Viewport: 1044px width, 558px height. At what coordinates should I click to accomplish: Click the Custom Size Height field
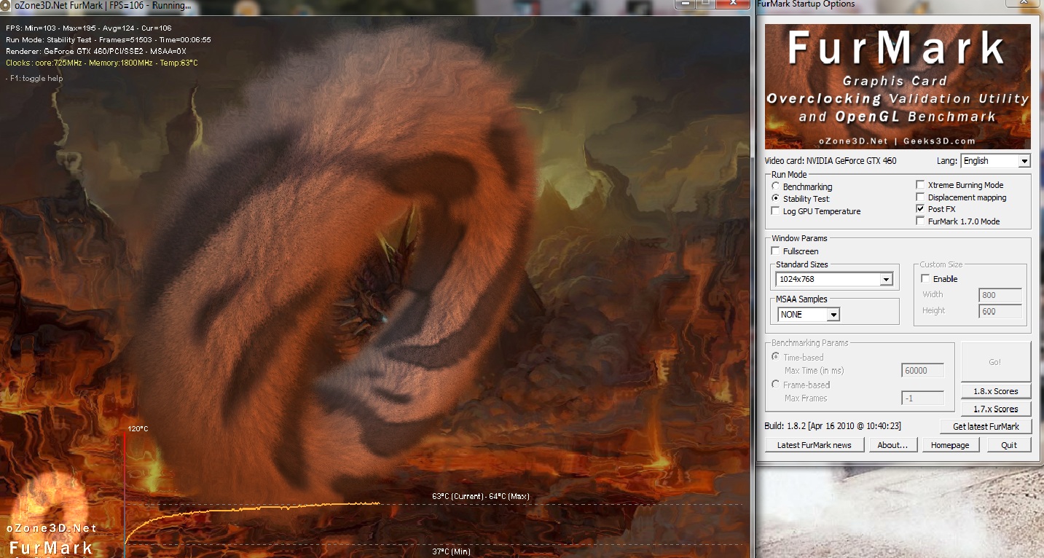[1000, 311]
